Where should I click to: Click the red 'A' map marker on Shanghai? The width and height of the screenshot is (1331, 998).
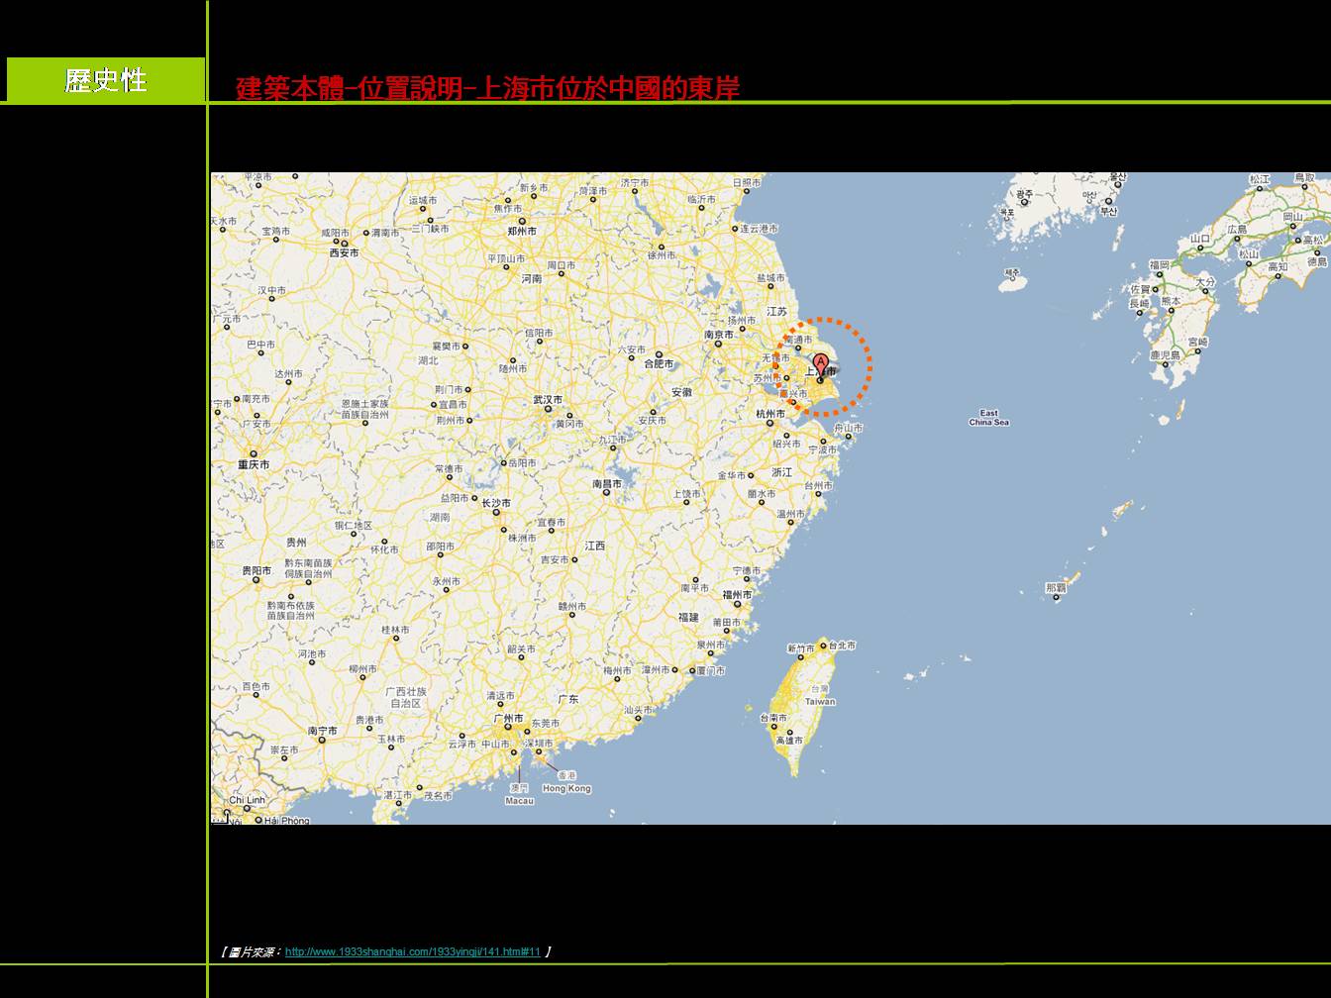click(820, 363)
